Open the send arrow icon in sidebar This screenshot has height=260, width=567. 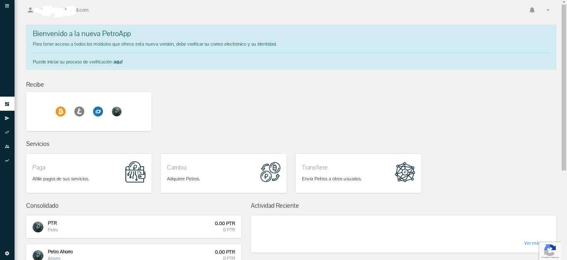coord(7,118)
